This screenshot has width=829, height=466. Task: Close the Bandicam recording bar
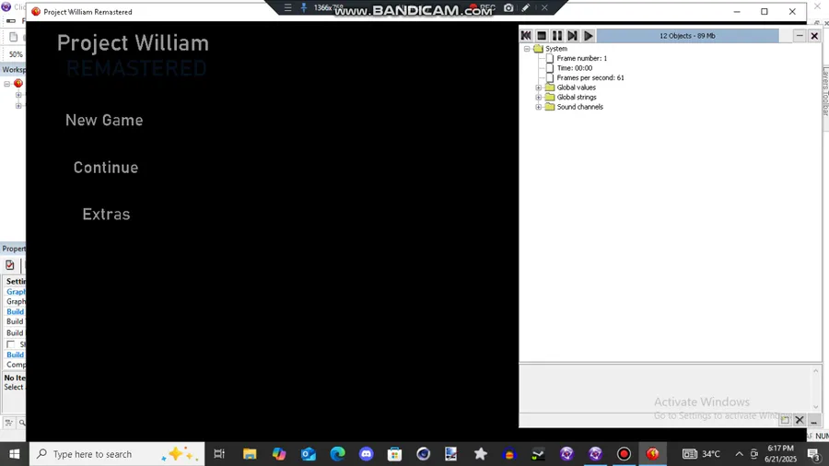point(544,8)
